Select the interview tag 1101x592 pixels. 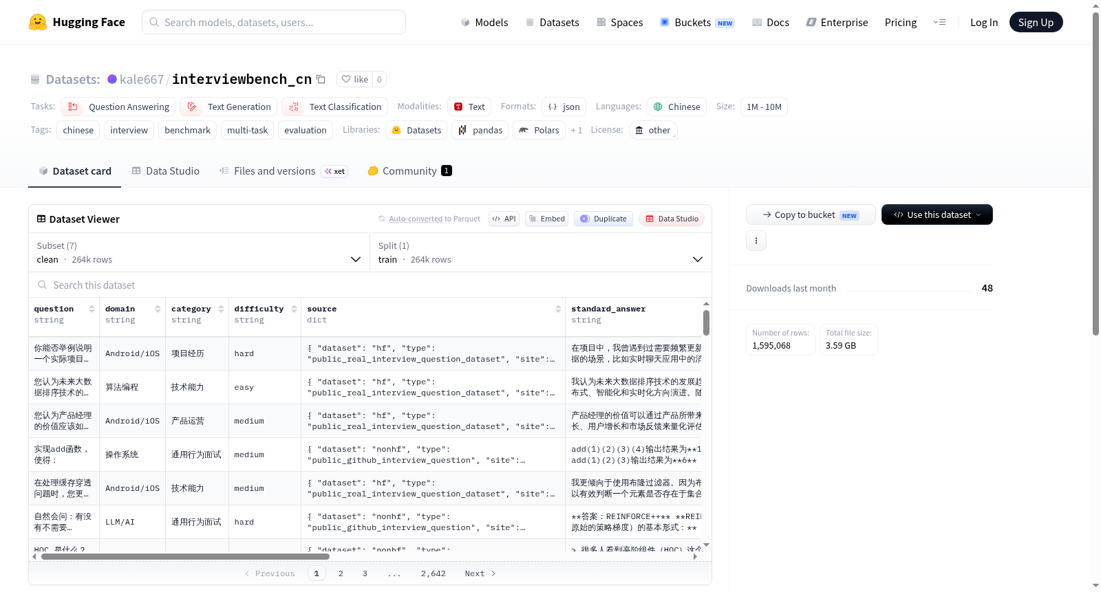pyautogui.click(x=129, y=130)
